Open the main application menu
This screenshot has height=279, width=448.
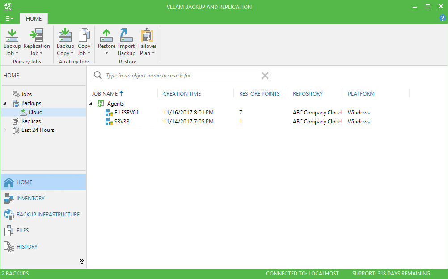click(9, 18)
